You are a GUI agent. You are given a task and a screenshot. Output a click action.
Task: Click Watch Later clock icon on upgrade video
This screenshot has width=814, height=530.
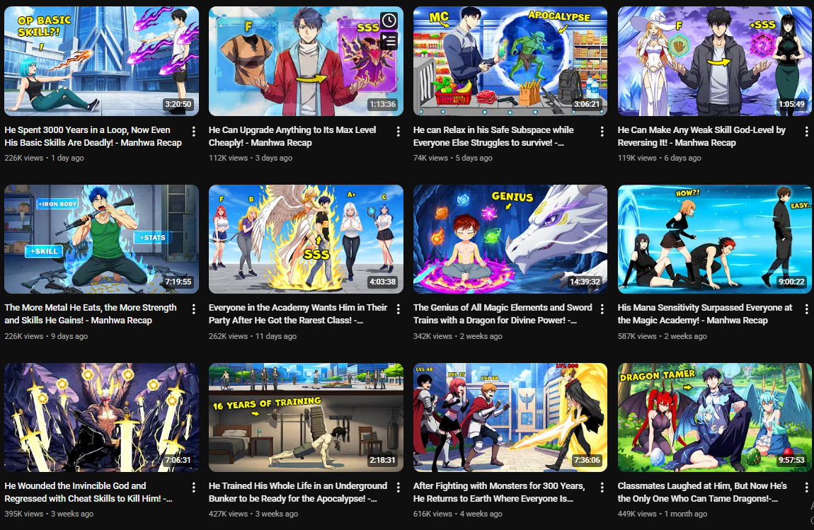(x=389, y=21)
